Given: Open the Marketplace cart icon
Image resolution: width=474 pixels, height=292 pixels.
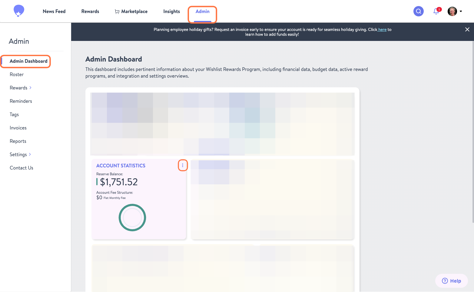Looking at the screenshot, I should click(x=117, y=11).
